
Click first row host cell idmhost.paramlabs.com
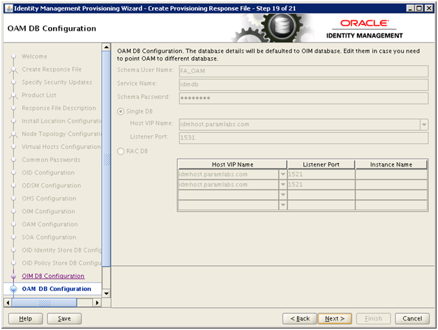coord(228,174)
